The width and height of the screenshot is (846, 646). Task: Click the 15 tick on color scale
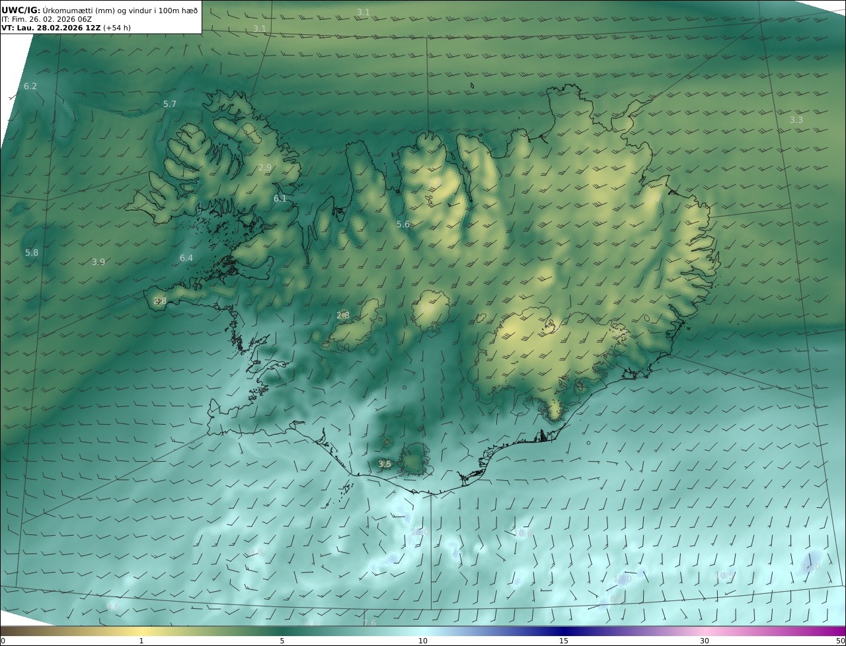564,641
